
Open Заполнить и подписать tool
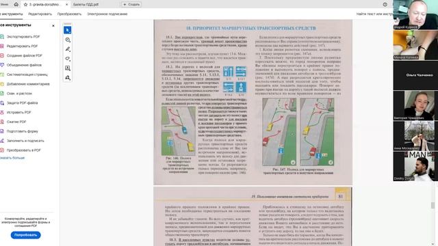pyautogui.click(x=25, y=141)
